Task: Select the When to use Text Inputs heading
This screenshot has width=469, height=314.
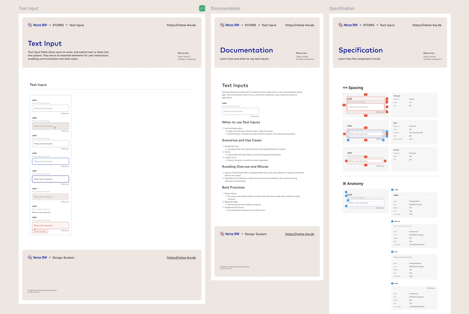Action: pos(241,122)
